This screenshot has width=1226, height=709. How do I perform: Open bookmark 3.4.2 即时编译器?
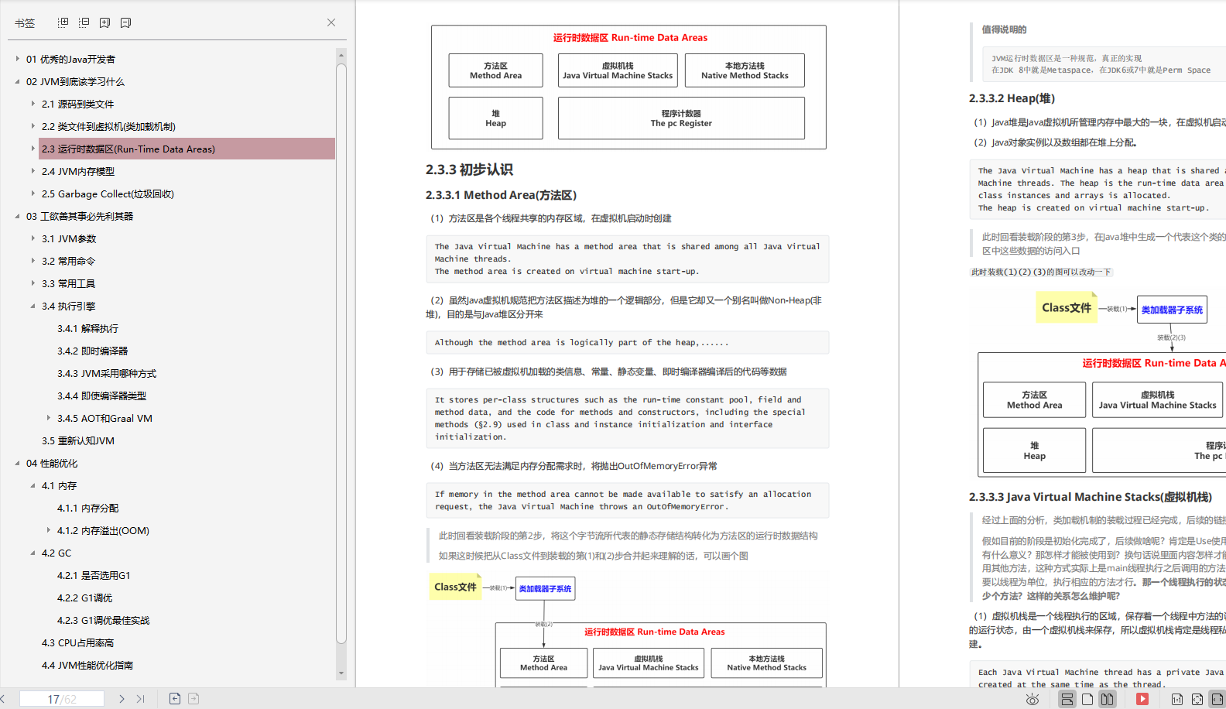pos(92,351)
